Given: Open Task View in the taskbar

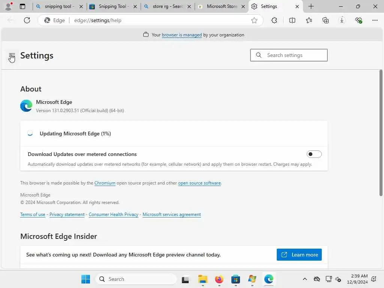Looking at the screenshot, I should click(x=185, y=279).
